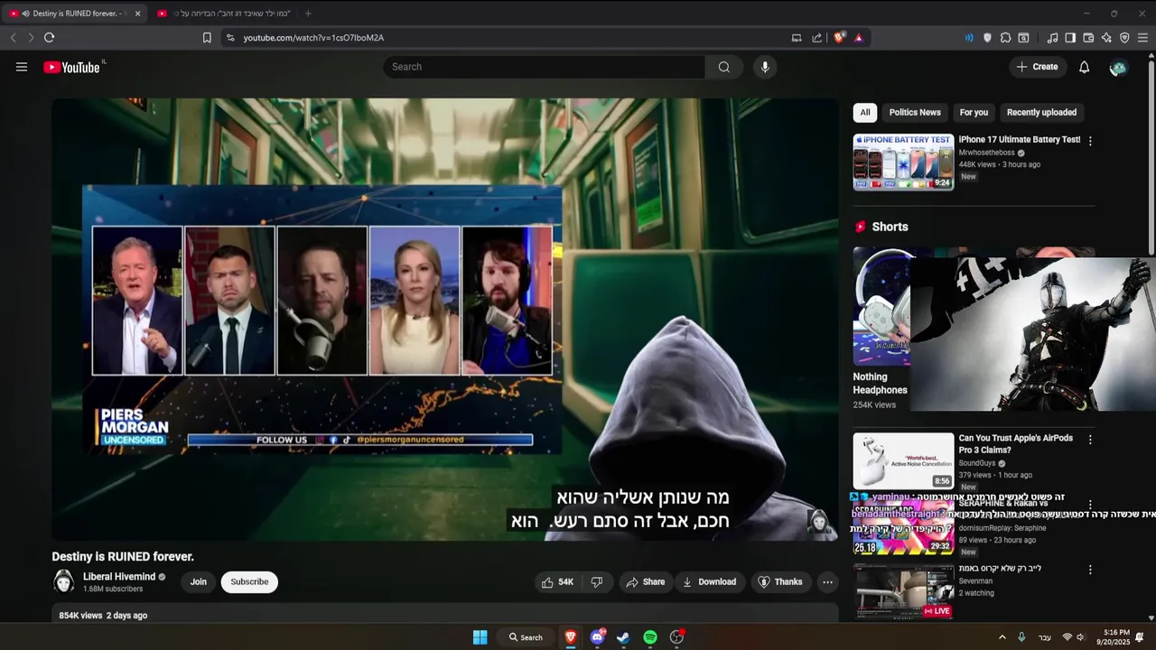Open YouTube notifications bell
Viewport: 1156px width, 650px height.
coord(1085,67)
